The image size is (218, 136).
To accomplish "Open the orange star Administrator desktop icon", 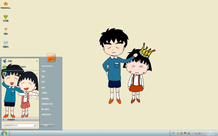I will coord(5,5).
